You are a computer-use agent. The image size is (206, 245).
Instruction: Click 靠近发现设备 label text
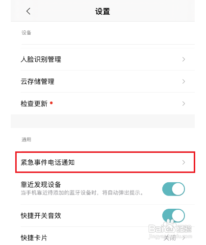point(41,185)
